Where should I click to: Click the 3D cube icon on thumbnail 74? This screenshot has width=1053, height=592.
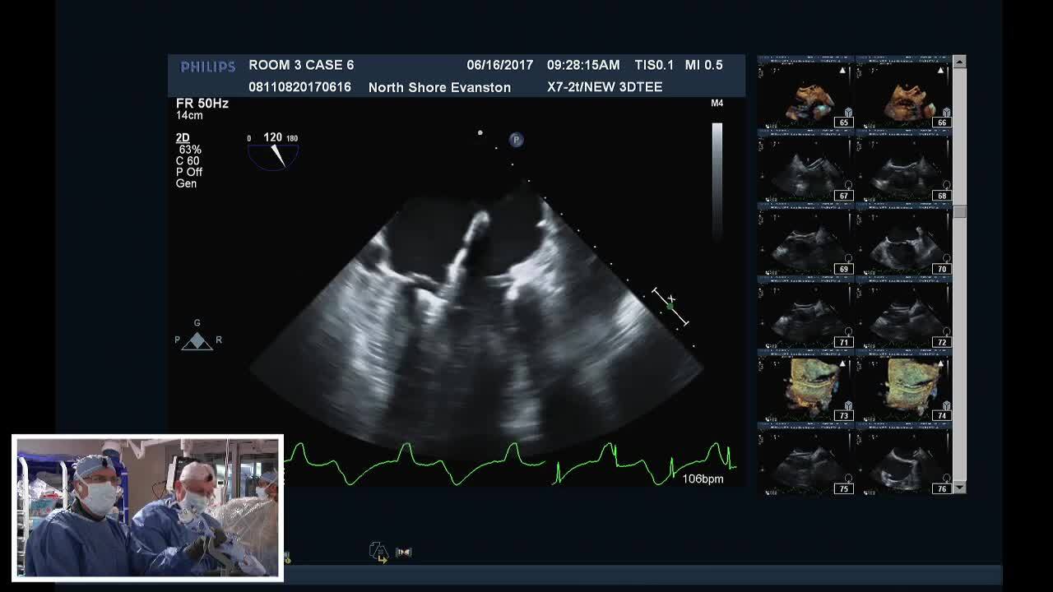click(x=945, y=405)
